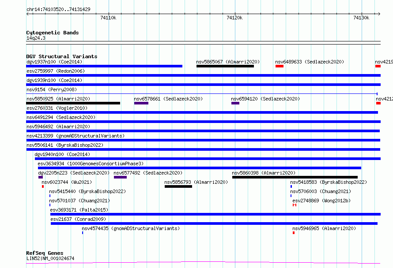Open nsv5865067 (Almarri2020) variant label
Viewport: 393px width, 268px height.
pos(228,62)
